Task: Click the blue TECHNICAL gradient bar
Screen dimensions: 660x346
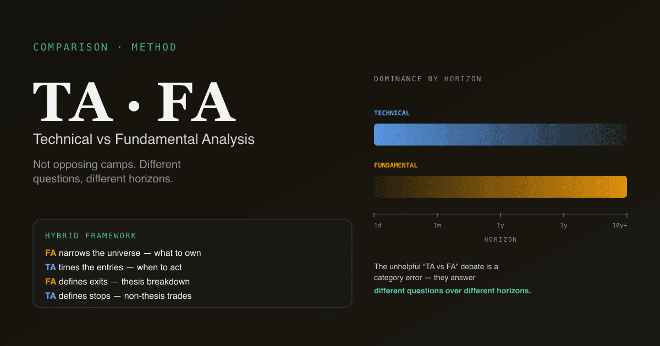Action: (x=501, y=135)
